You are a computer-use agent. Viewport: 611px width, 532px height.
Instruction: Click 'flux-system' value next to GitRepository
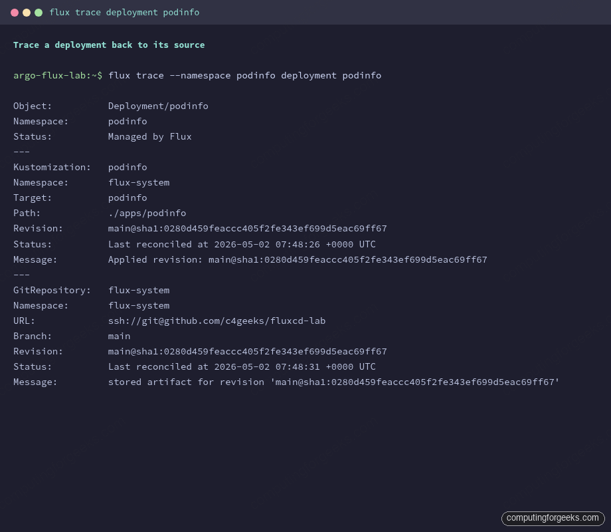(x=139, y=291)
